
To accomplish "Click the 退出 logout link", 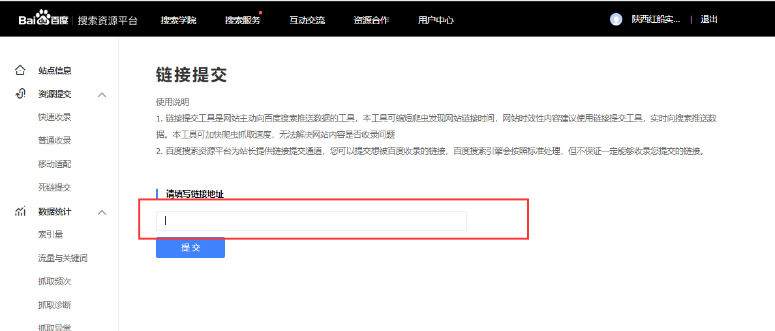I will (x=708, y=20).
